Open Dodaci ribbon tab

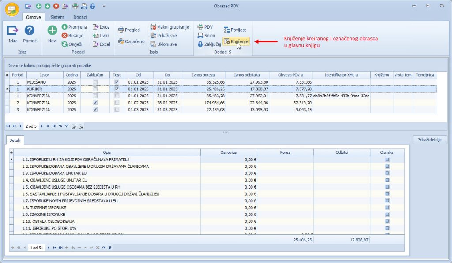(80, 17)
